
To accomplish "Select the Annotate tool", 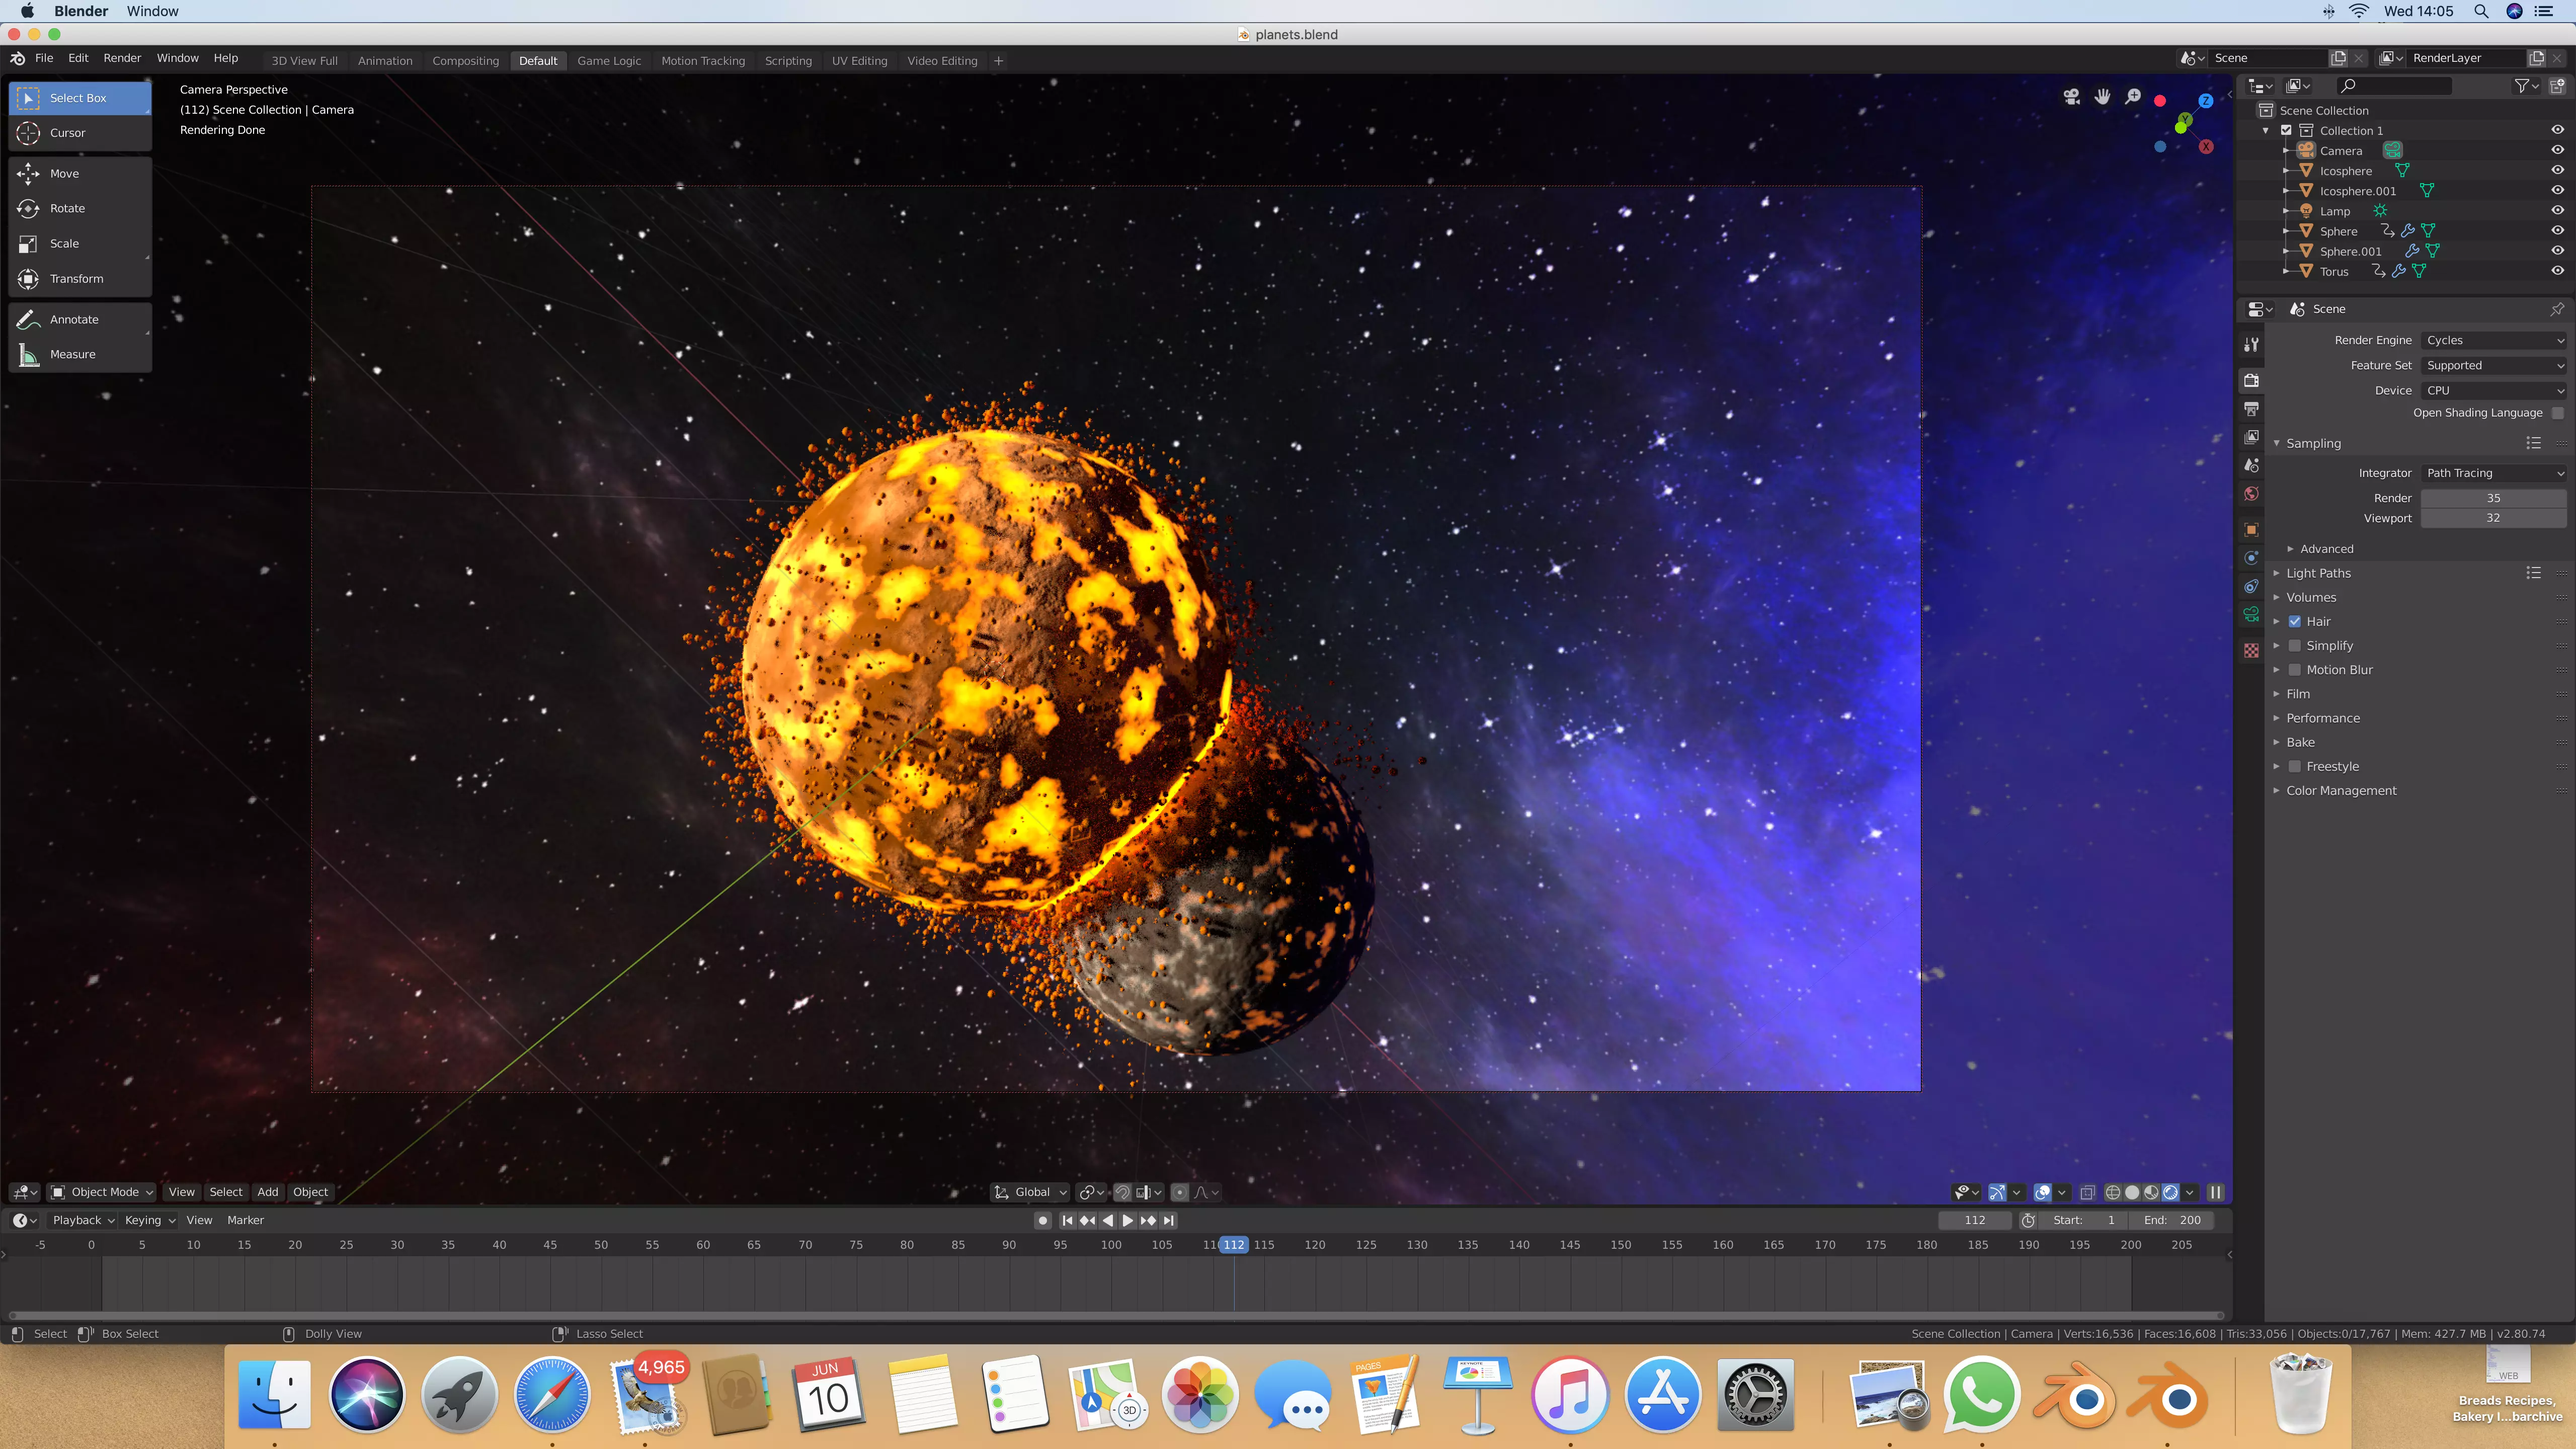I will 80,320.
